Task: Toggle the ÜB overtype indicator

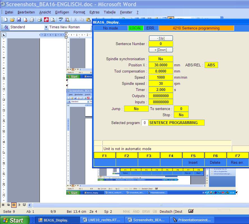Action: 155,212
